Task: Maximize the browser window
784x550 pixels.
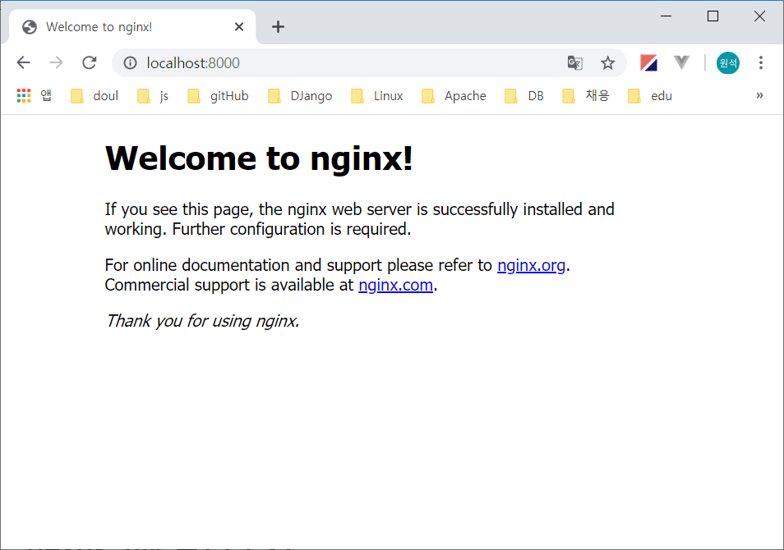Action: 713,16
